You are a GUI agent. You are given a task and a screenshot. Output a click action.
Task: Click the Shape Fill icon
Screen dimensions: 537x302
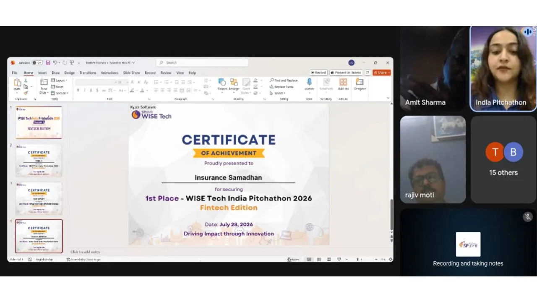pos(255,81)
